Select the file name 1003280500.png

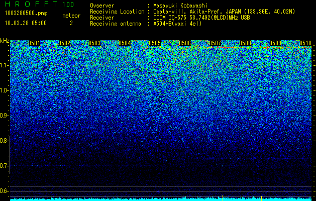click(26, 14)
